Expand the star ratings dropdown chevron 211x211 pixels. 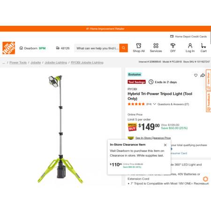(x=154, y=104)
